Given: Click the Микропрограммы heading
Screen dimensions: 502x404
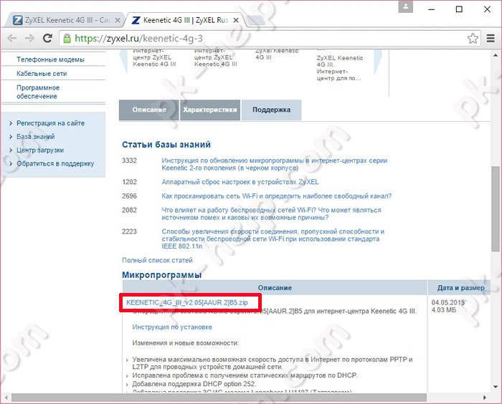Looking at the screenshot, I should (161, 275).
